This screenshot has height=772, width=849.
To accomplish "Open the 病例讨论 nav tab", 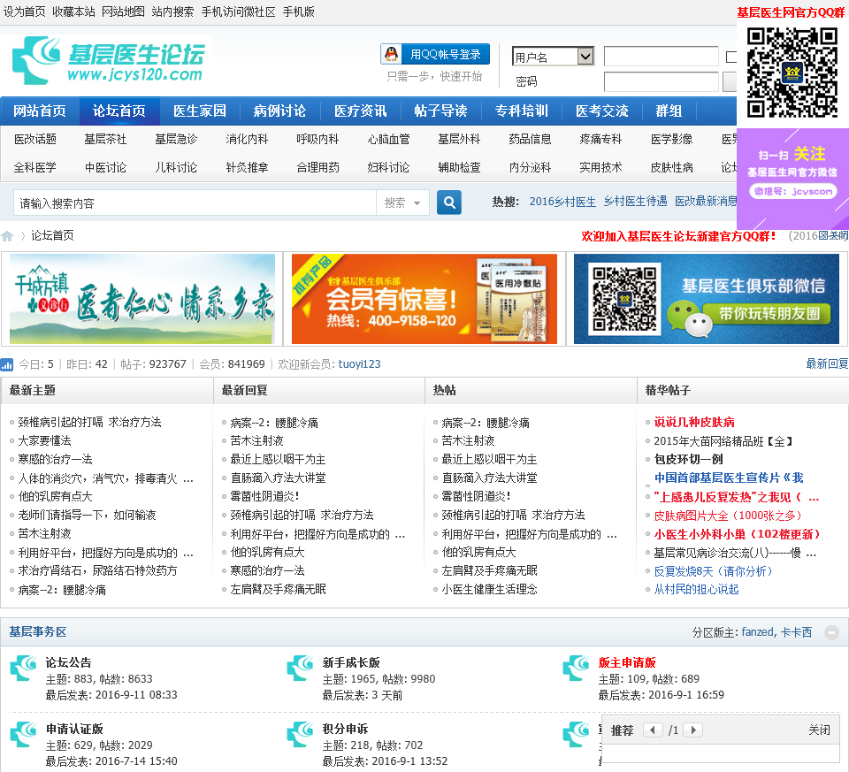I will click(x=279, y=111).
